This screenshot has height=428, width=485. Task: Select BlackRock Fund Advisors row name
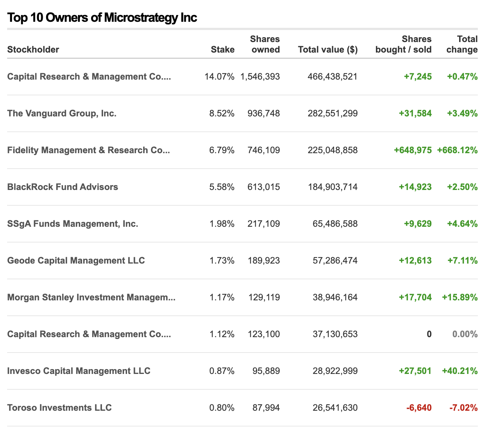click(63, 187)
